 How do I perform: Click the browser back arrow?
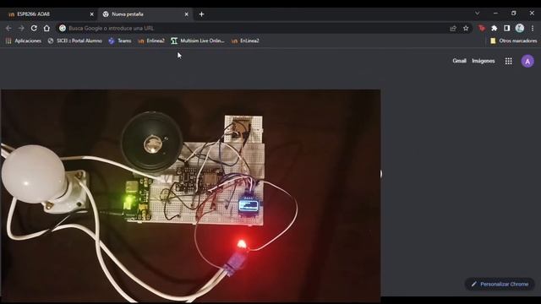(x=8, y=28)
